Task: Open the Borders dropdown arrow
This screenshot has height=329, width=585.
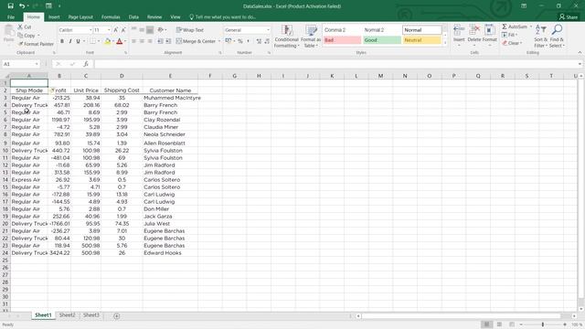Action: [99, 41]
